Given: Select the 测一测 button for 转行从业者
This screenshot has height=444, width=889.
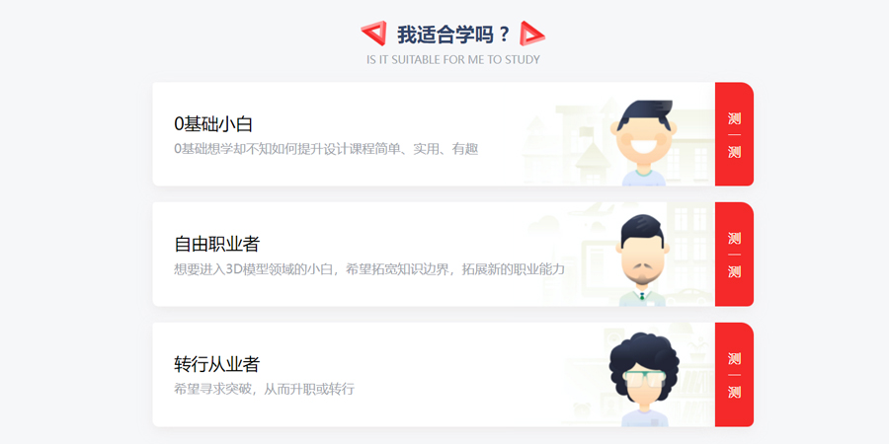Looking at the screenshot, I should click(x=734, y=374).
